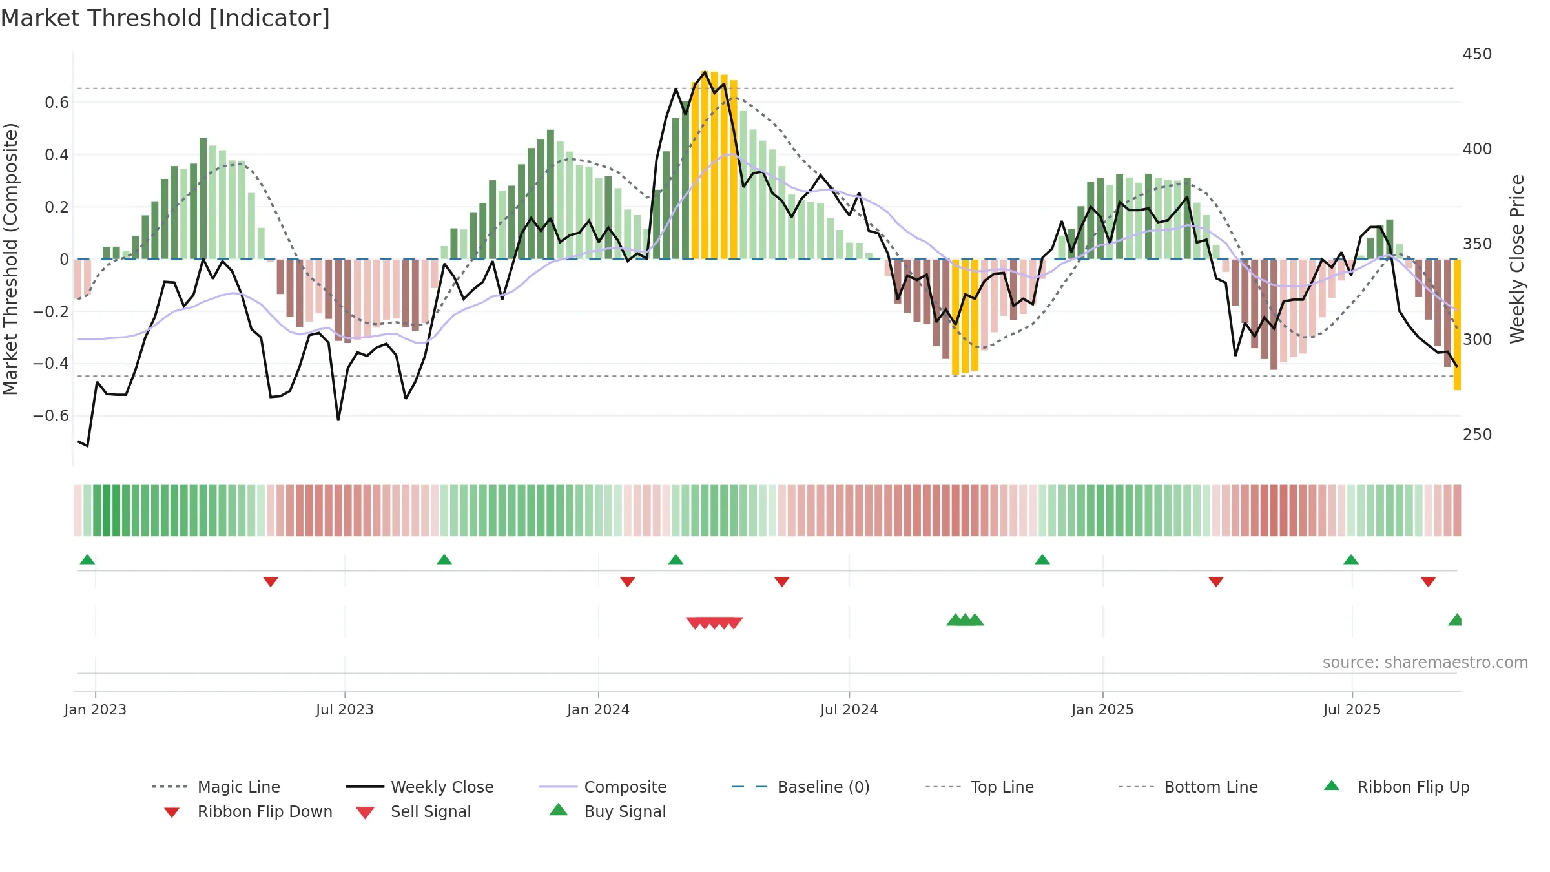Click the ribbon flip up marker at Jul 2025

click(1351, 559)
